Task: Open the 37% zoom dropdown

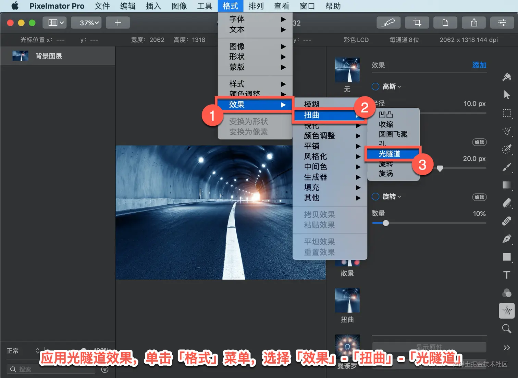Action: [x=86, y=23]
